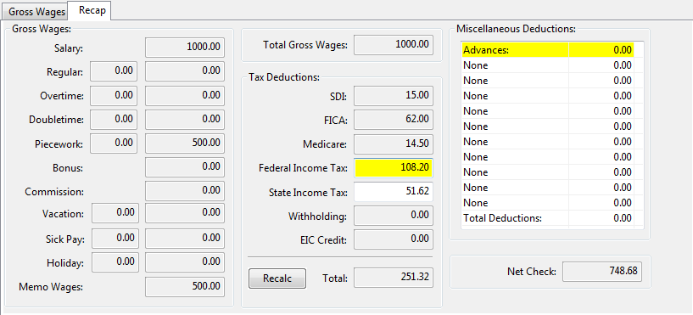
Task: Click the Recalc button
Action: point(277,278)
